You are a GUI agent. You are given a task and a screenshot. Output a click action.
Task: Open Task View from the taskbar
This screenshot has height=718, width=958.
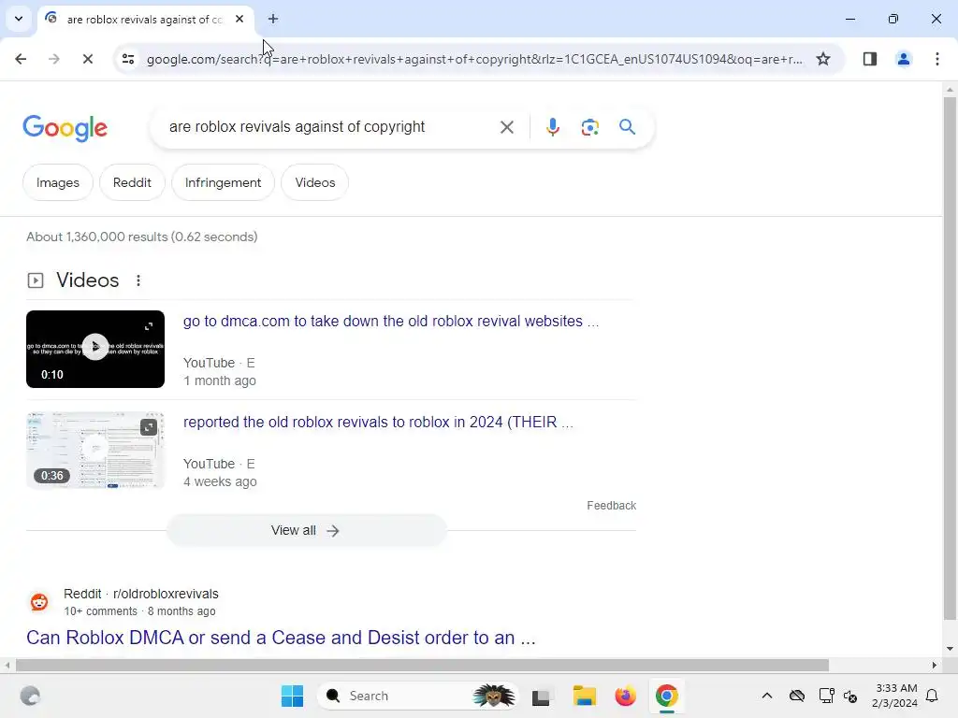pyautogui.click(x=542, y=696)
